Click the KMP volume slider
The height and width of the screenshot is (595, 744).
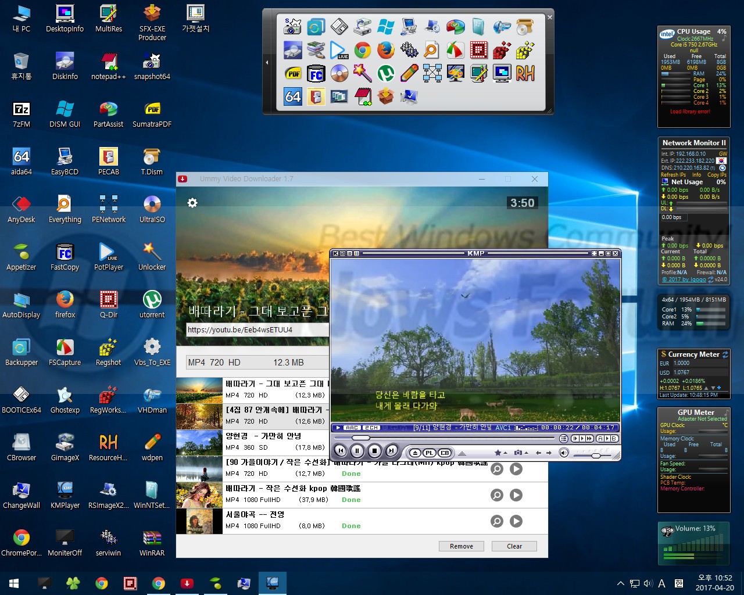(x=593, y=456)
